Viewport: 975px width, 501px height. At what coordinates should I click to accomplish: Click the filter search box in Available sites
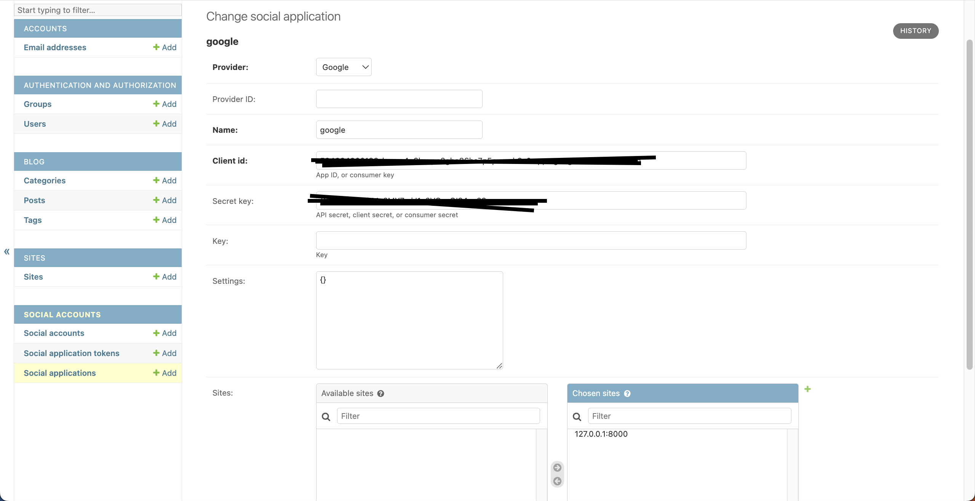click(x=438, y=415)
